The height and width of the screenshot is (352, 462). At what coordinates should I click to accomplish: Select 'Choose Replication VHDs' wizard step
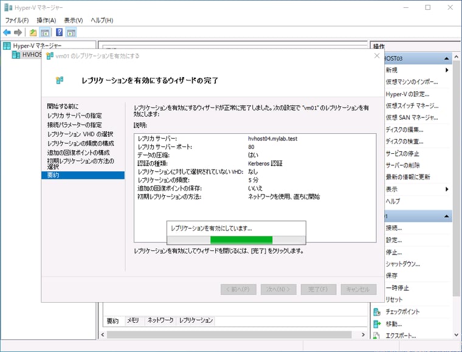click(80, 134)
